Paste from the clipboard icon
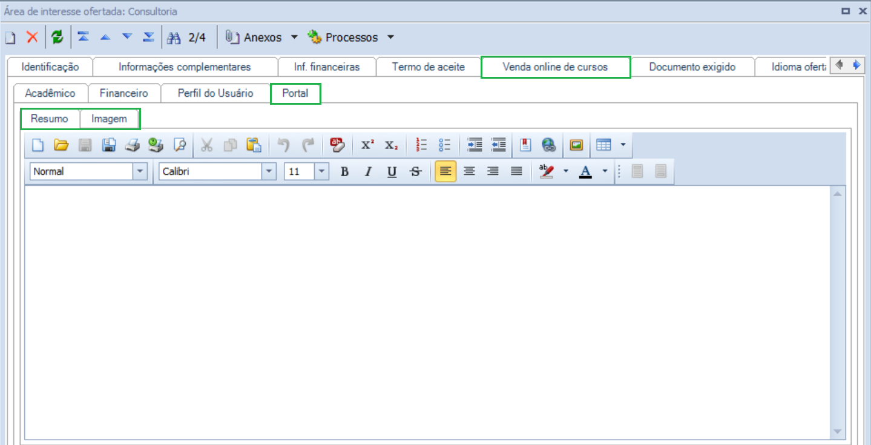The height and width of the screenshot is (445, 871). point(254,145)
